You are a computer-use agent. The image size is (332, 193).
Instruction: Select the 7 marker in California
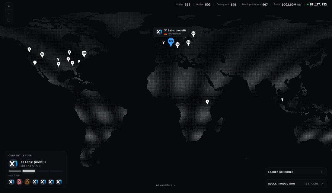click(35, 63)
